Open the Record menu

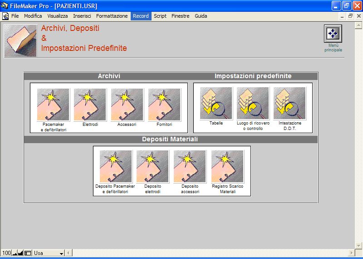(x=141, y=16)
